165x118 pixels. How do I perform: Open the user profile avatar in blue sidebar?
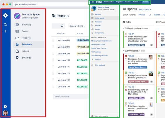point(5,113)
